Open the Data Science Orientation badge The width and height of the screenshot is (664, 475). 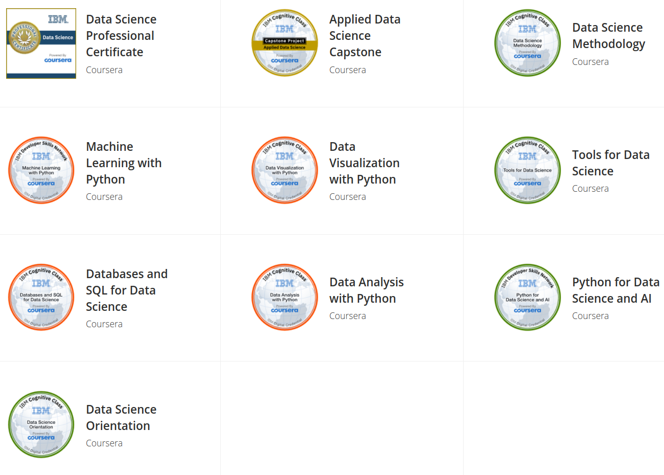41,424
